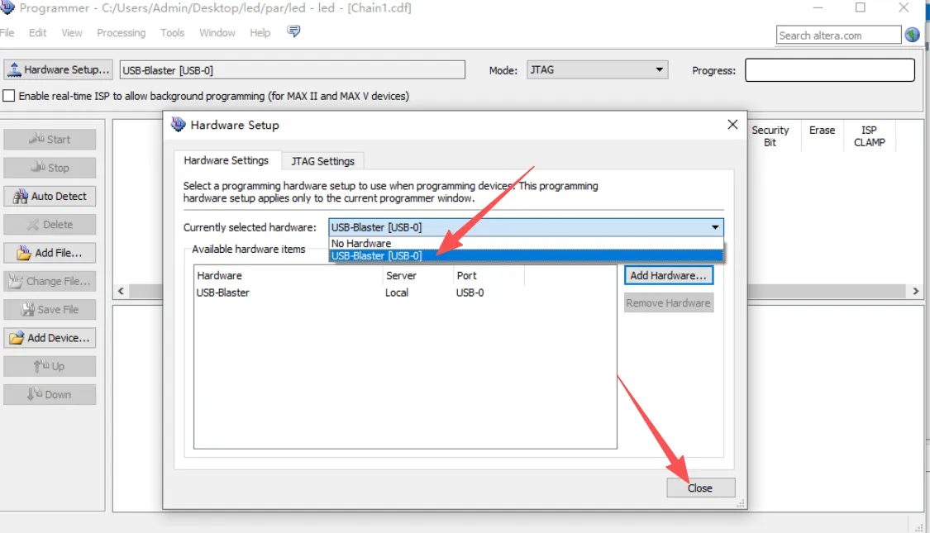Click the USB-0 port cell
Image resolution: width=930 pixels, height=533 pixels.
[x=470, y=293]
